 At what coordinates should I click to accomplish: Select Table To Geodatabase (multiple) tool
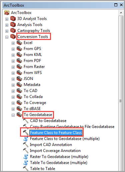pyautogui.click(x=59, y=163)
